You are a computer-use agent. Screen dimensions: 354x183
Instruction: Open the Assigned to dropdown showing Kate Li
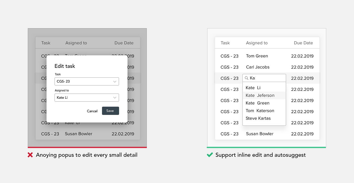87,97
